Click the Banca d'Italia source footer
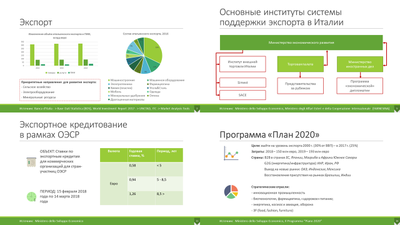The height and width of the screenshot is (225, 400). pyautogui.click(x=104, y=108)
